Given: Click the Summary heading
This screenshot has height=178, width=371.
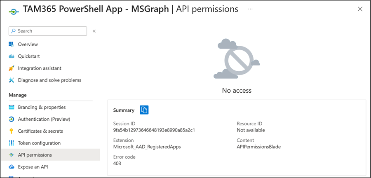Looking at the screenshot, I should (124, 110).
